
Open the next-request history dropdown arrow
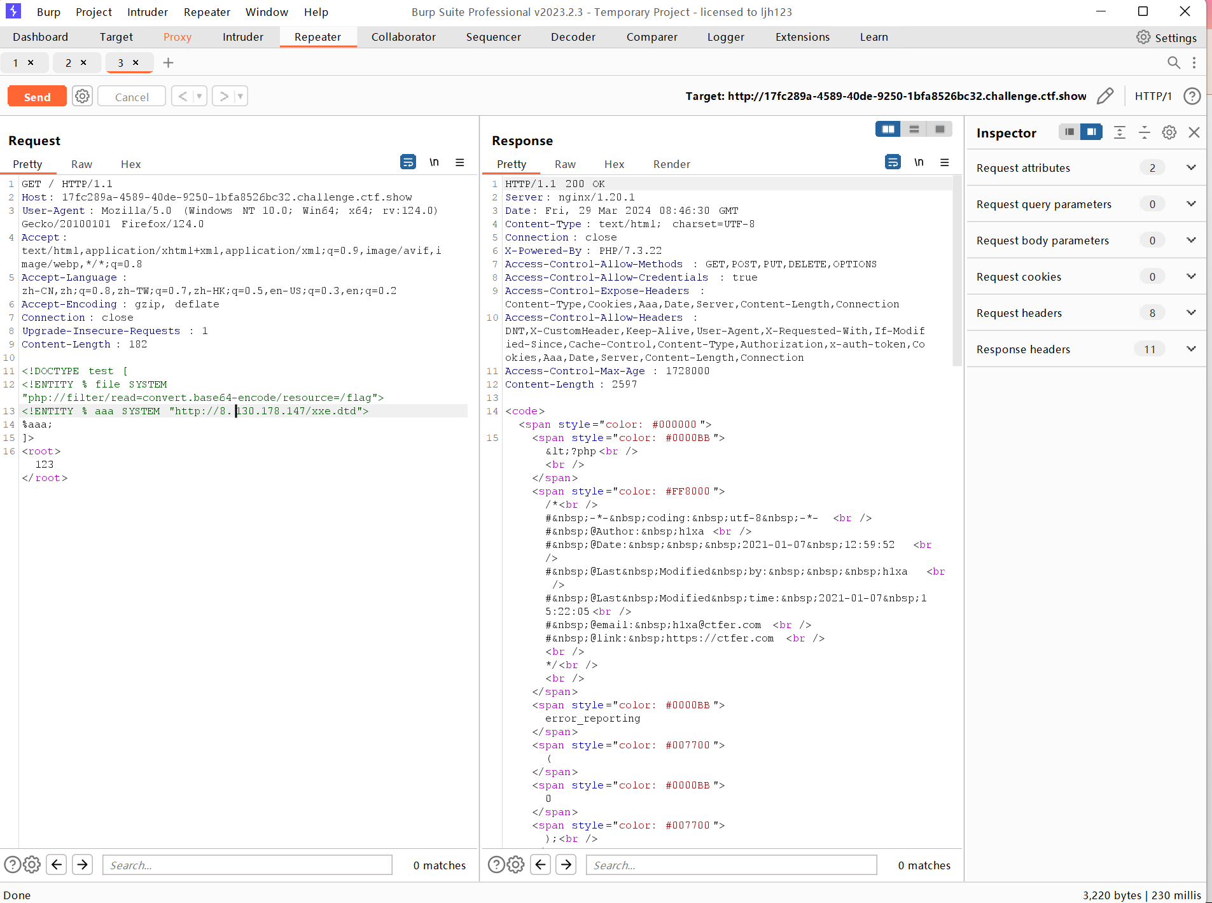(240, 96)
